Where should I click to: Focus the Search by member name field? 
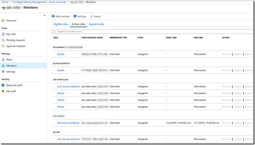point(152,32)
